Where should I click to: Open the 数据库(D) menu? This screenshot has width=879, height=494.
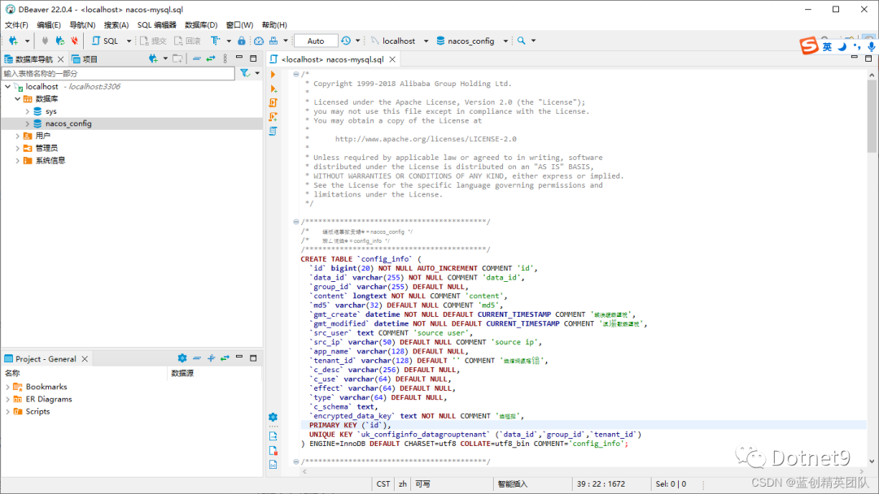201,25
